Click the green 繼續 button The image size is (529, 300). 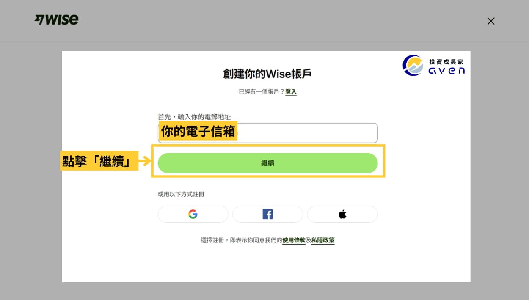268,163
